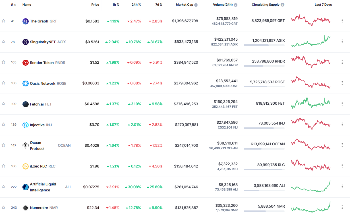The image size is (350, 215).
Task: Star The Graph to add to watchlist
Action: point(3,21)
